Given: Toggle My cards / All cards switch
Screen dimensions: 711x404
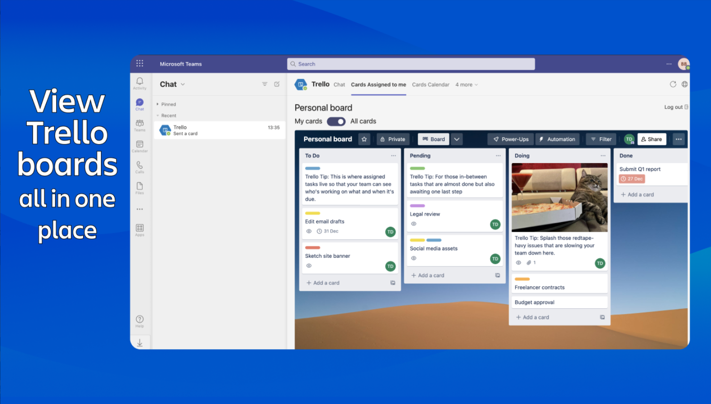Looking at the screenshot, I should [x=336, y=122].
